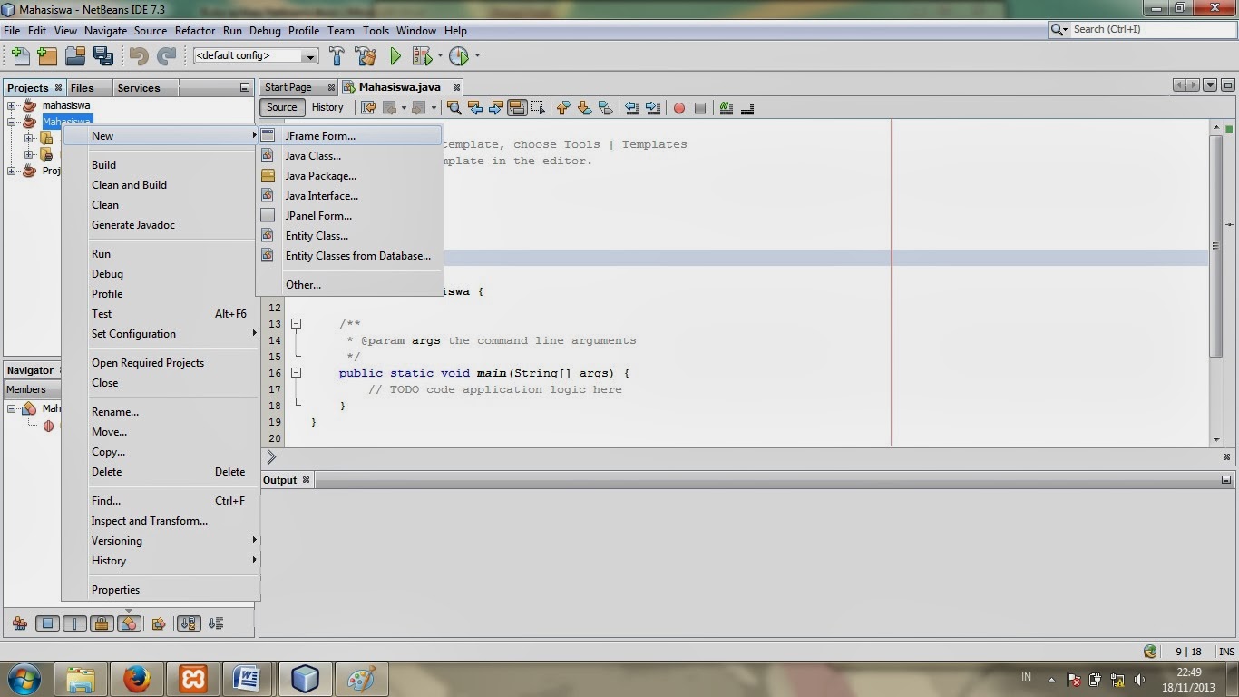Image resolution: width=1239 pixels, height=697 pixels.
Task: Toggle highlight search in the editor toolbar
Action: [x=517, y=108]
